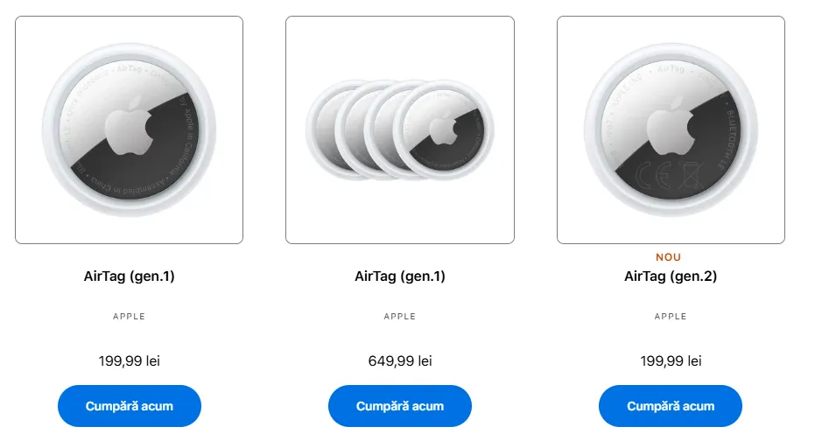
Task: Open the single AirTag (gen.1) product image
Action: (129, 129)
